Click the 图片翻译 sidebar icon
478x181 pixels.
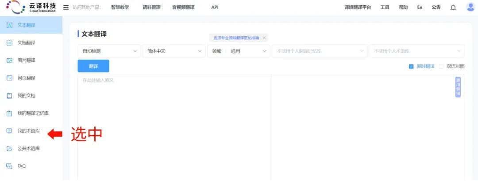[x=9, y=60]
